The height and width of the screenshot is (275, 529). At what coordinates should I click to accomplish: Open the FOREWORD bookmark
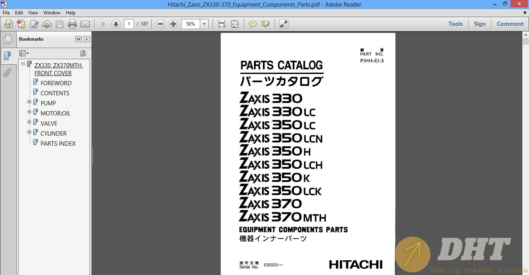click(56, 83)
